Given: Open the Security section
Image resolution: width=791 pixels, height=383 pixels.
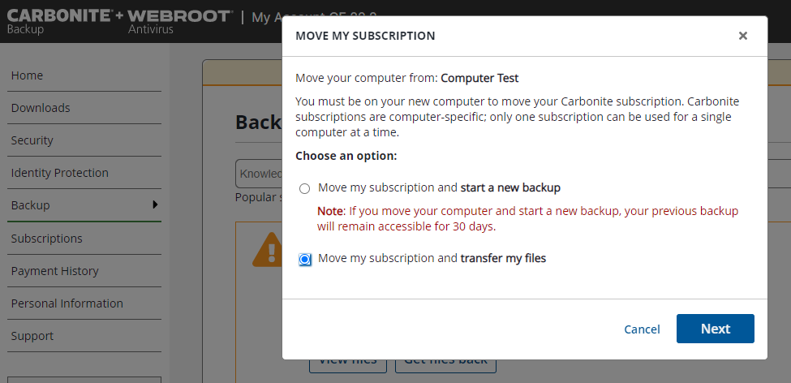Looking at the screenshot, I should point(32,140).
